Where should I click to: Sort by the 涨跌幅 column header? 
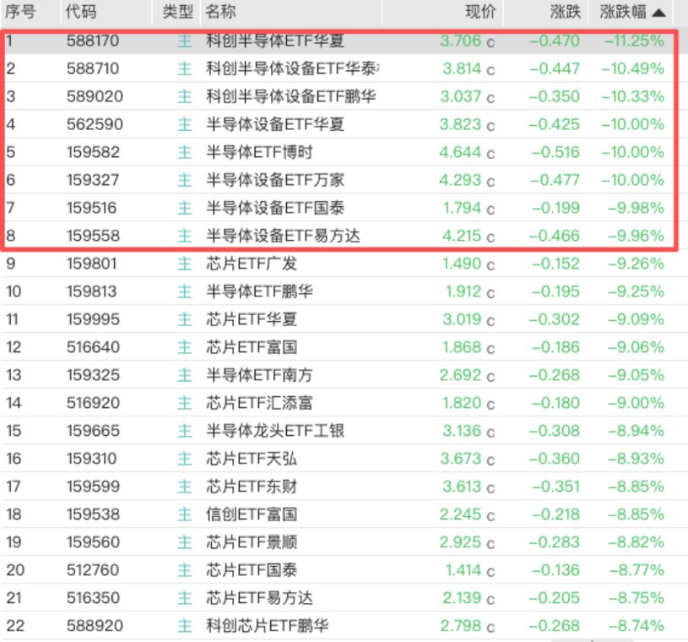pyautogui.click(x=632, y=12)
